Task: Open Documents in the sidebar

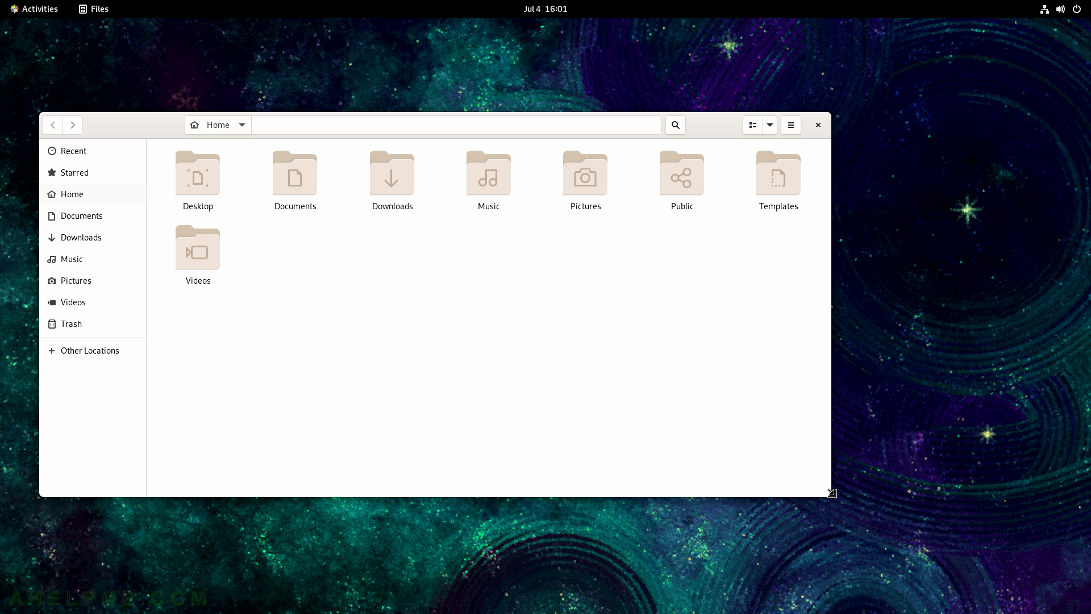Action: pos(93,216)
